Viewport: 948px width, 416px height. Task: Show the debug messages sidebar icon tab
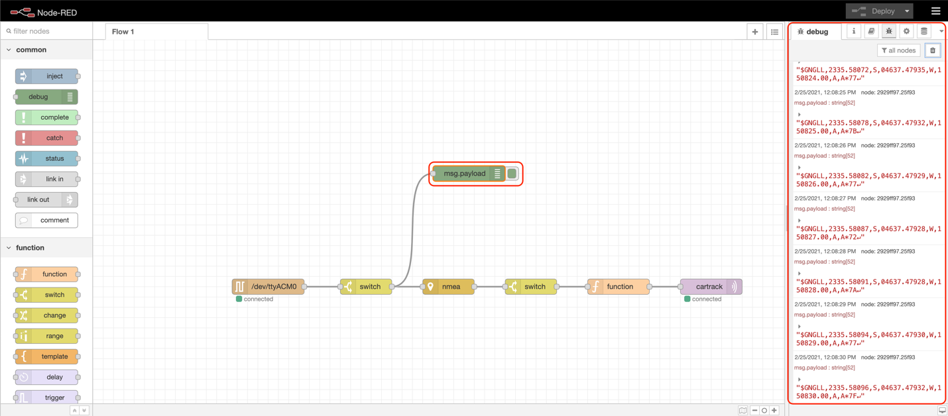point(889,31)
